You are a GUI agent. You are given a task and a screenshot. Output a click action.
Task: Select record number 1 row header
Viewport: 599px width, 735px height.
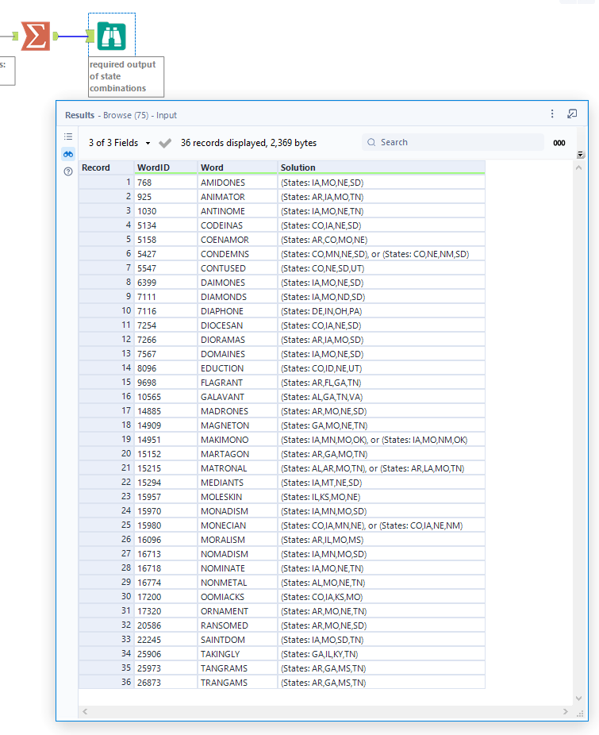106,183
